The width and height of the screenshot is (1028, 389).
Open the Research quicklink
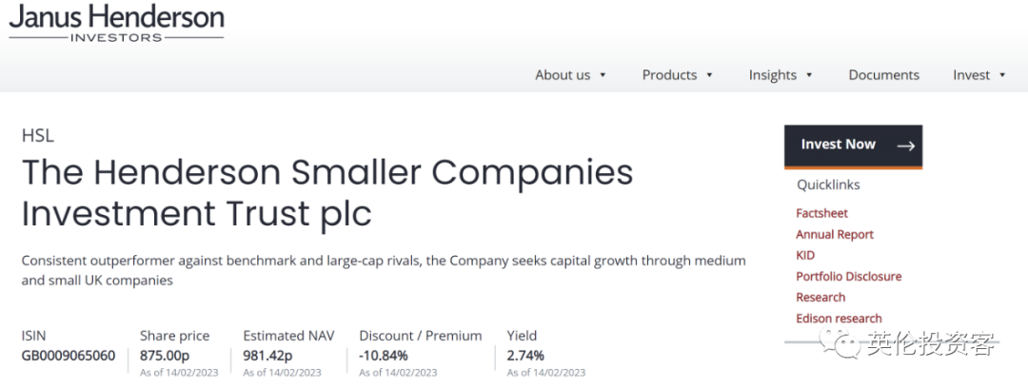pos(820,297)
